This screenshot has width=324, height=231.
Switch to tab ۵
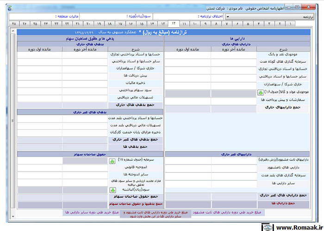pyautogui.click(x=248, y=24)
